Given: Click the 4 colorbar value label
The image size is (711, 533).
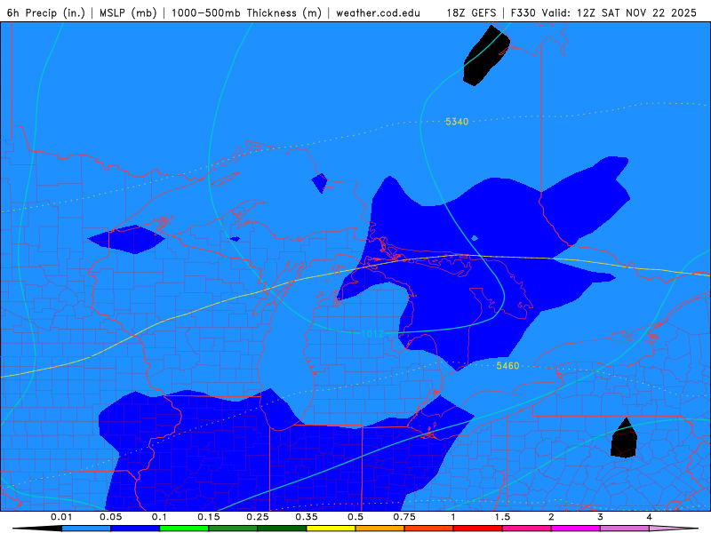Looking at the screenshot, I should pyautogui.click(x=649, y=517).
